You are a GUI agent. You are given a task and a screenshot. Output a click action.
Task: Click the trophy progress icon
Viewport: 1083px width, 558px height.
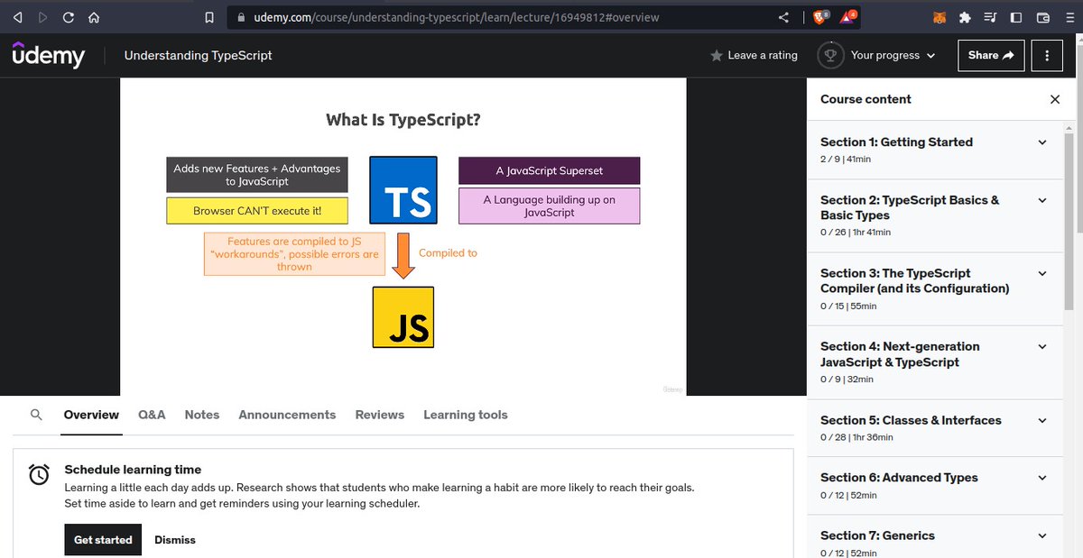[830, 55]
